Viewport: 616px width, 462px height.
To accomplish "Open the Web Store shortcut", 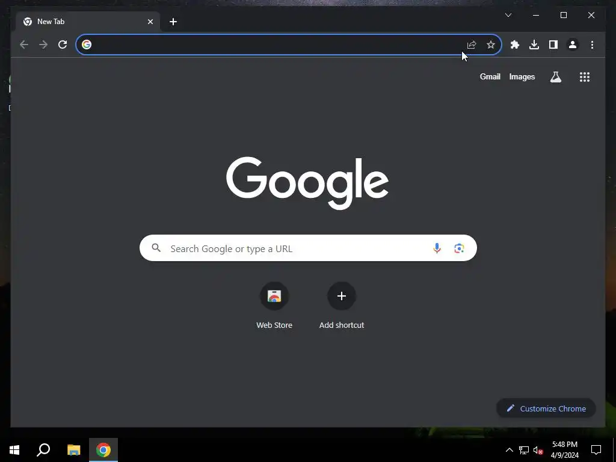I will point(274,306).
